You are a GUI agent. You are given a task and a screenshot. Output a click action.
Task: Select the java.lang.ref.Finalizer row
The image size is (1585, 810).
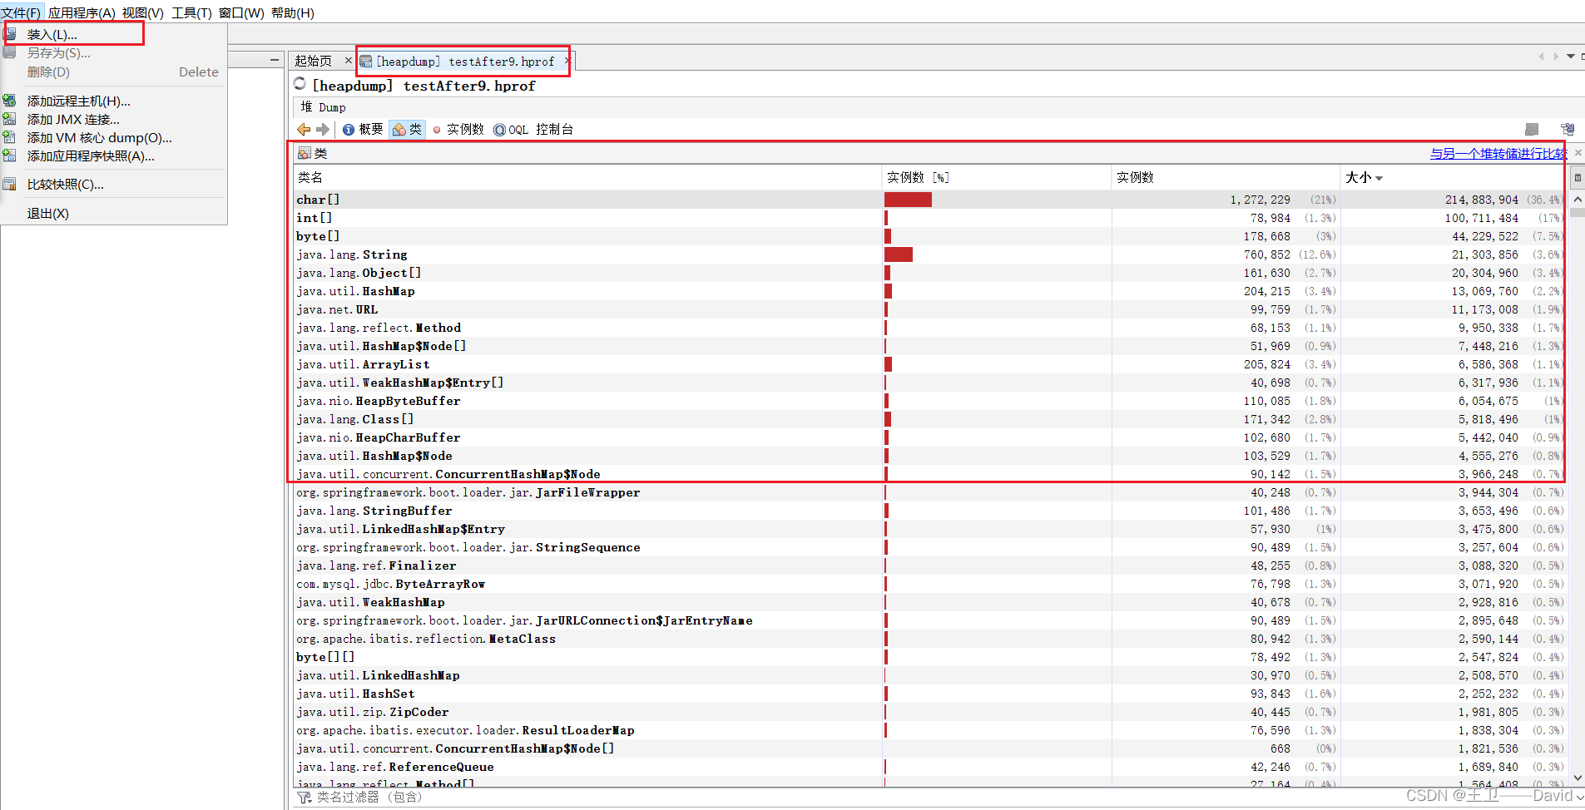[929, 566]
